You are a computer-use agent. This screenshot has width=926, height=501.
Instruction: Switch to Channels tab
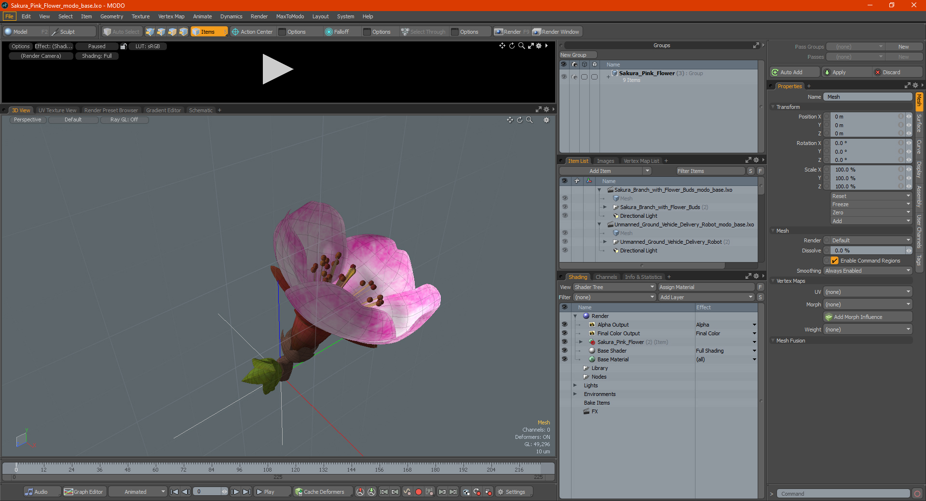click(606, 277)
